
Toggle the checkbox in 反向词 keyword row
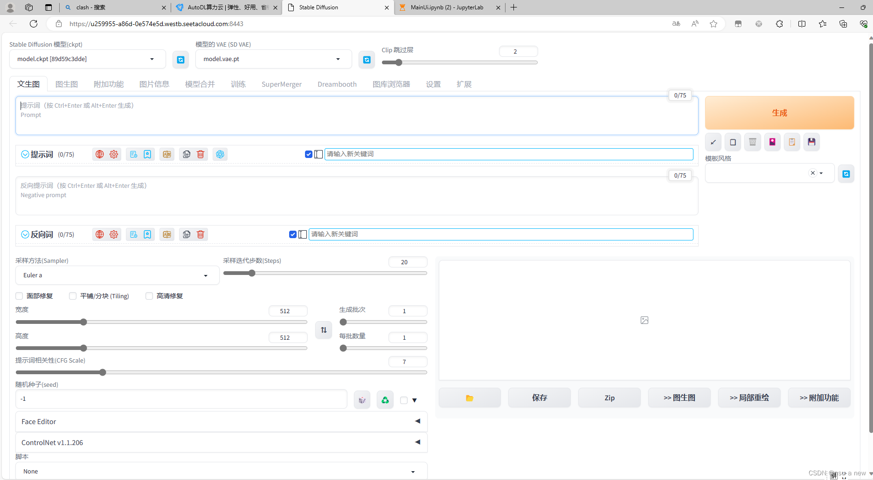pos(293,234)
